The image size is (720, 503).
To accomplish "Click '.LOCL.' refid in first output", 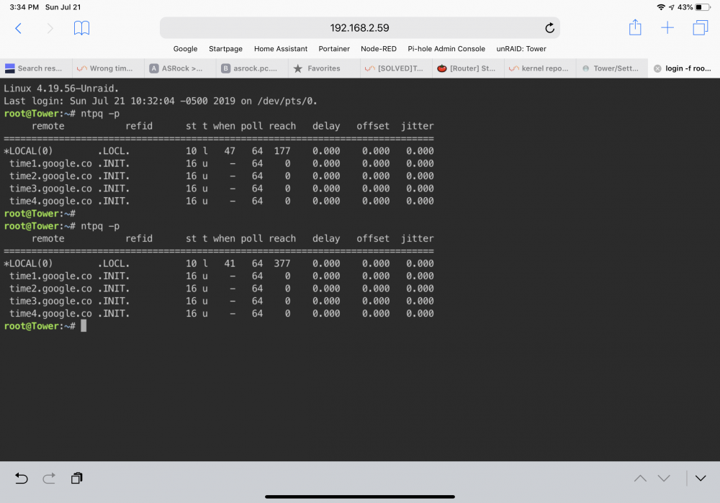I will tap(114, 151).
